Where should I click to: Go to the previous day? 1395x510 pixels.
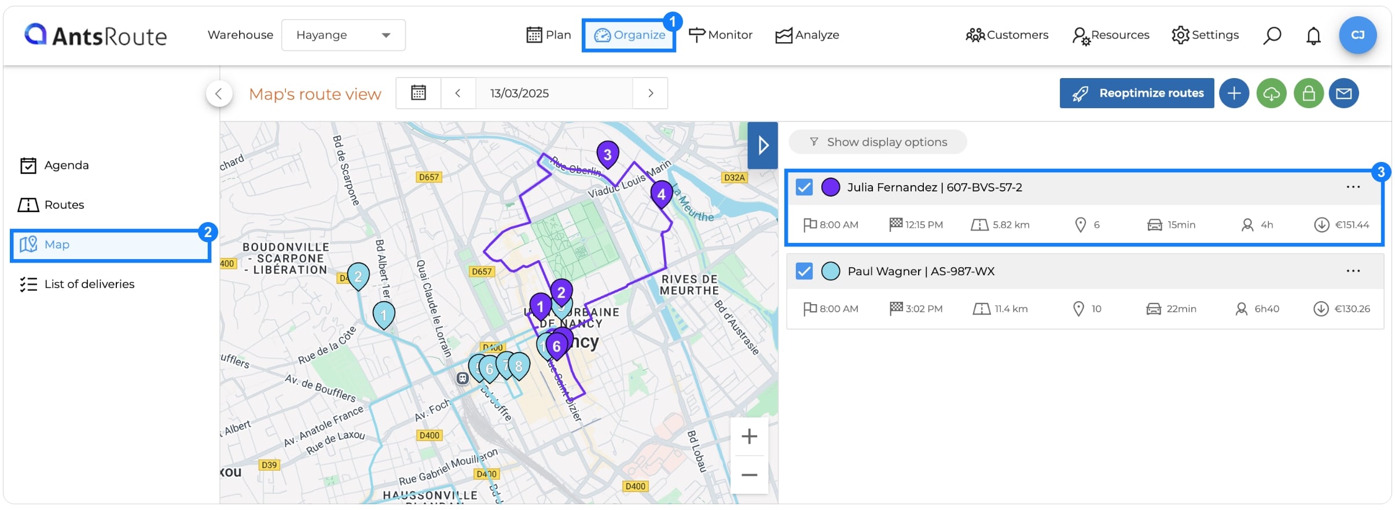[x=458, y=93]
